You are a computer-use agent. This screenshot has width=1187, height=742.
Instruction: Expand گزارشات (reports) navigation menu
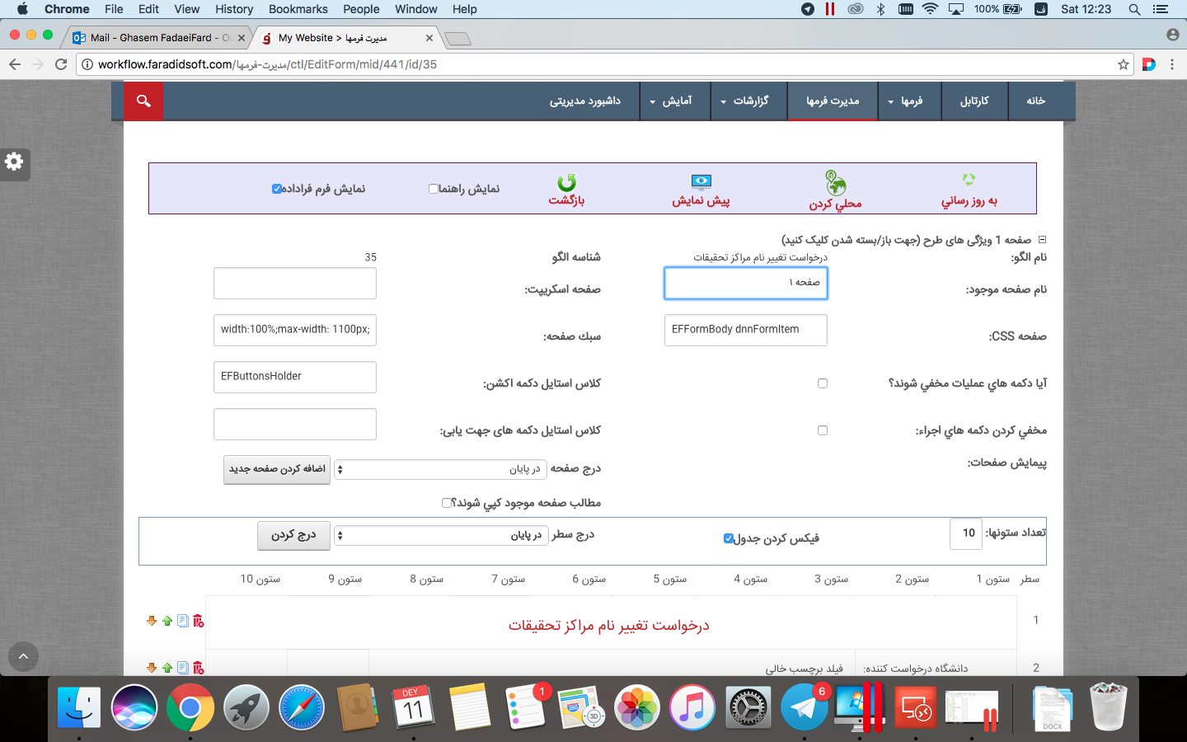point(745,101)
